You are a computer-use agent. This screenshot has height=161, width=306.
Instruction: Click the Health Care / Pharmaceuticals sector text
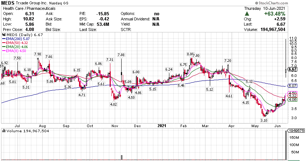pos(29,8)
